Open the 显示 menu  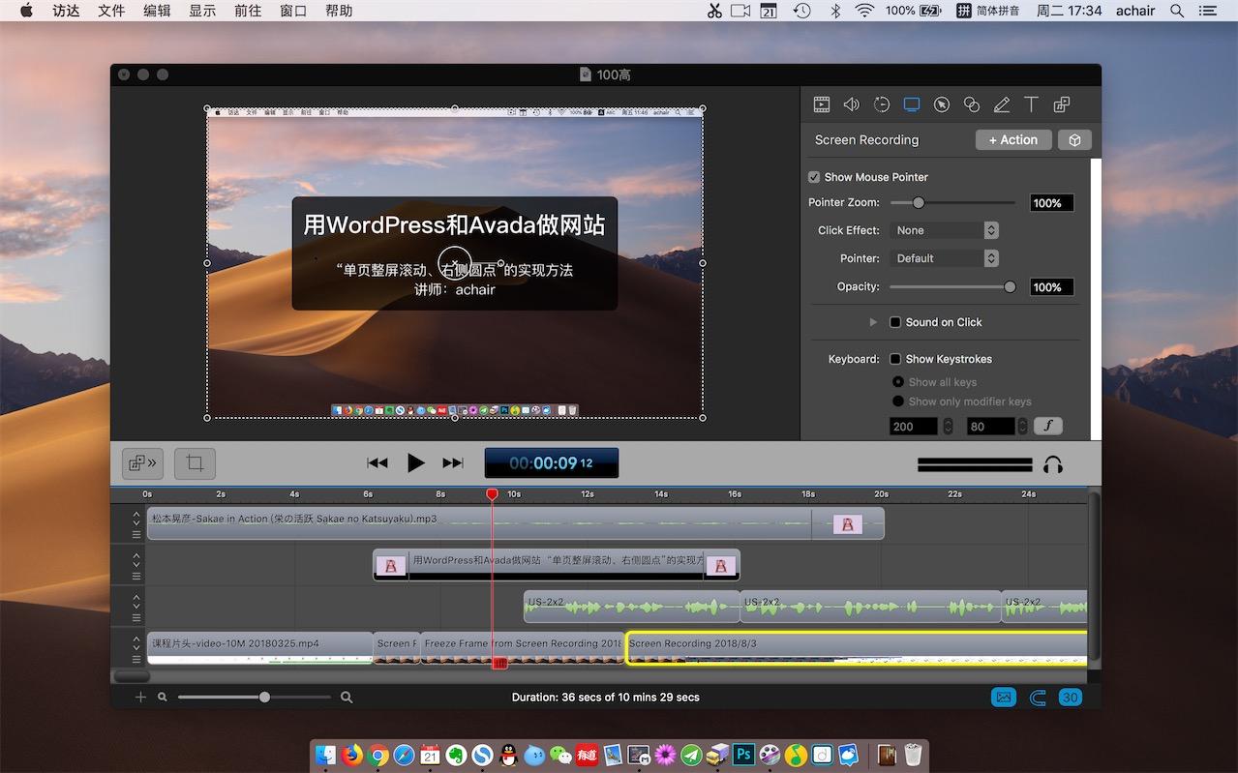(202, 11)
